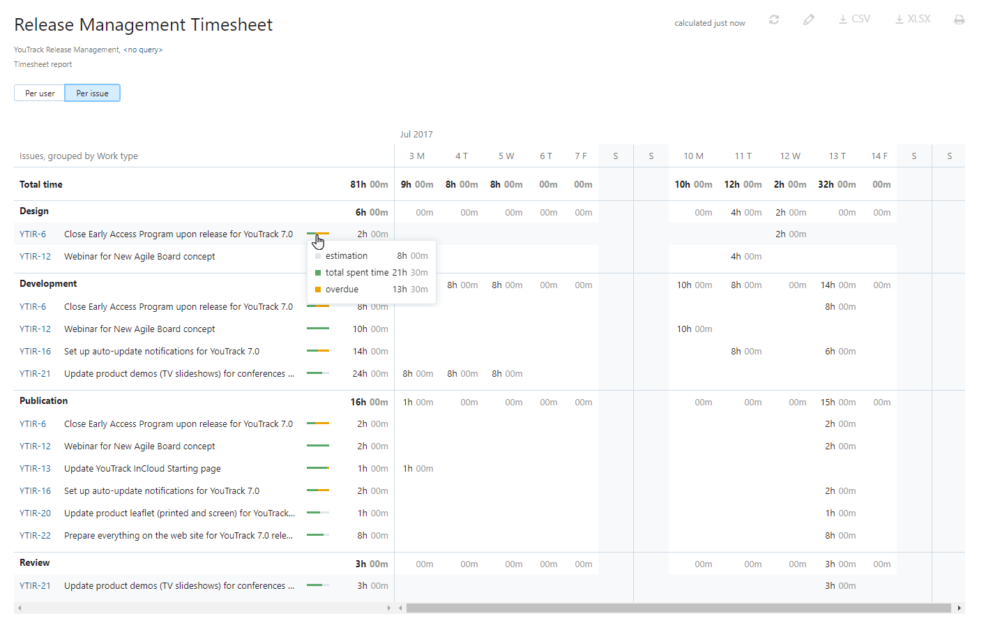Print the timesheet report

click(x=960, y=20)
